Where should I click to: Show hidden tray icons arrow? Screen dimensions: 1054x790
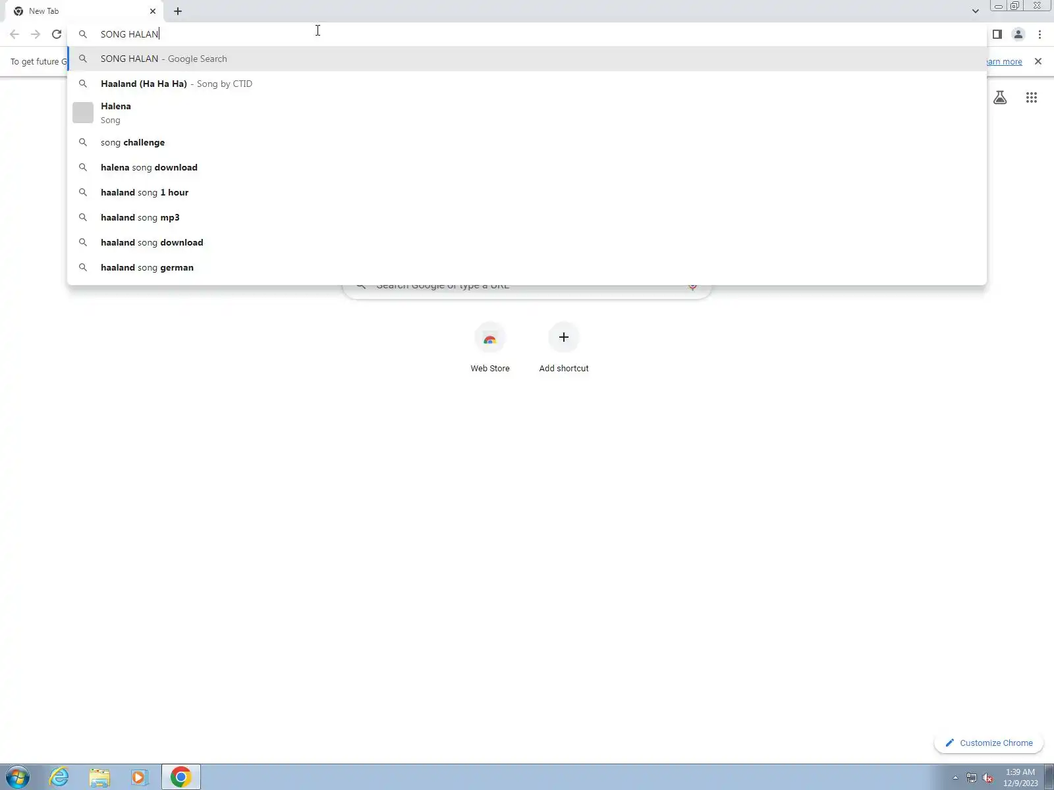click(x=955, y=777)
